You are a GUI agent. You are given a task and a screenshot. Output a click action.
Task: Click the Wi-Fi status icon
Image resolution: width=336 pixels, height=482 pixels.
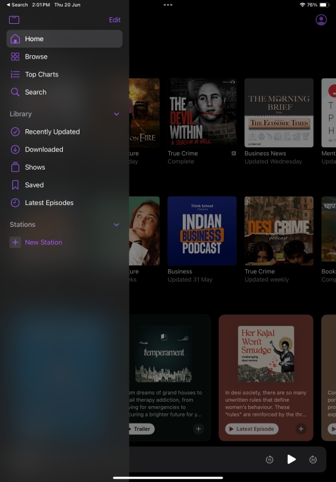click(x=302, y=4)
